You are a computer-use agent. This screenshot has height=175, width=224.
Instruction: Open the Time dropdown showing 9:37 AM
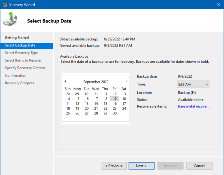pos(193,84)
